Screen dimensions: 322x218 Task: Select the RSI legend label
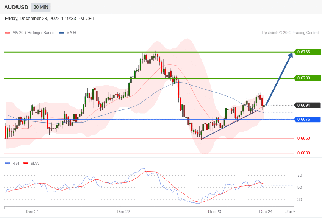16,163
